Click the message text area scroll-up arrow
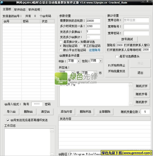The height and width of the screenshot is (156, 153). click(131, 85)
